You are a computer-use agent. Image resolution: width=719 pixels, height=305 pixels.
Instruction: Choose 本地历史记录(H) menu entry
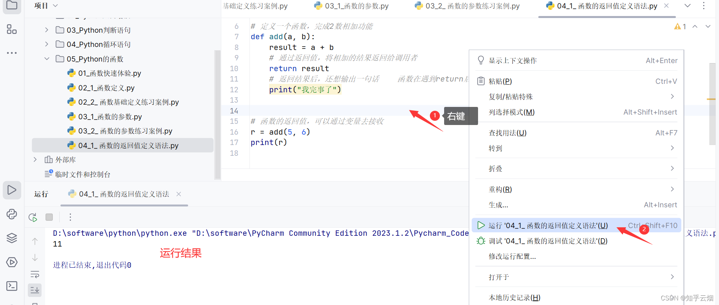coord(576,298)
